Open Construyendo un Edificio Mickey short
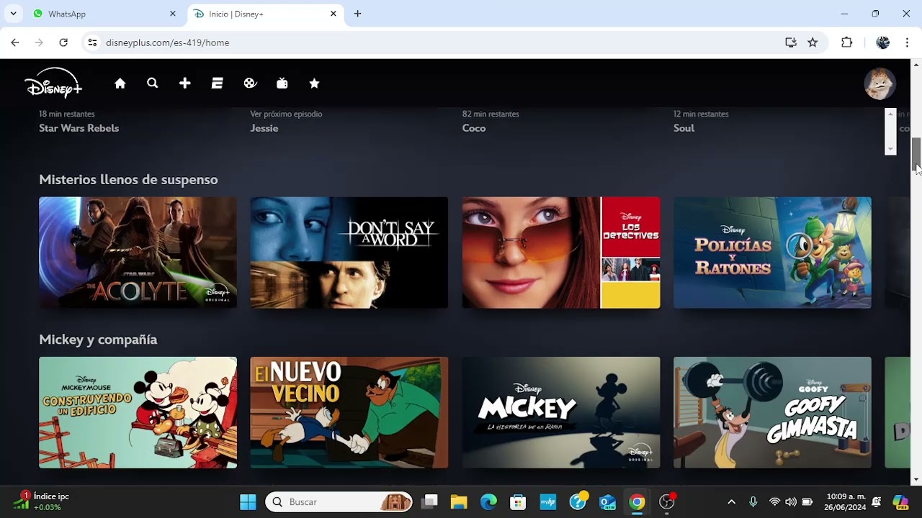The width and height of the screenshot is (922, 518). [x=138, y=412]
